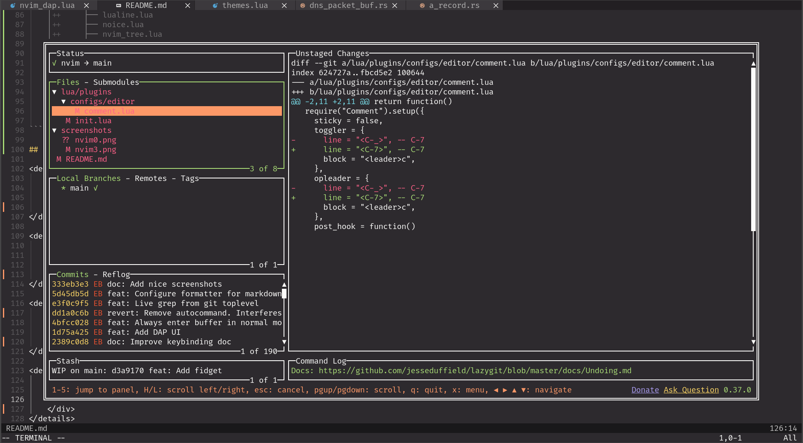Screen dimensions: 803x443
Task: Click the left navigate arrow in options bar
Action: tap(496, 390)
